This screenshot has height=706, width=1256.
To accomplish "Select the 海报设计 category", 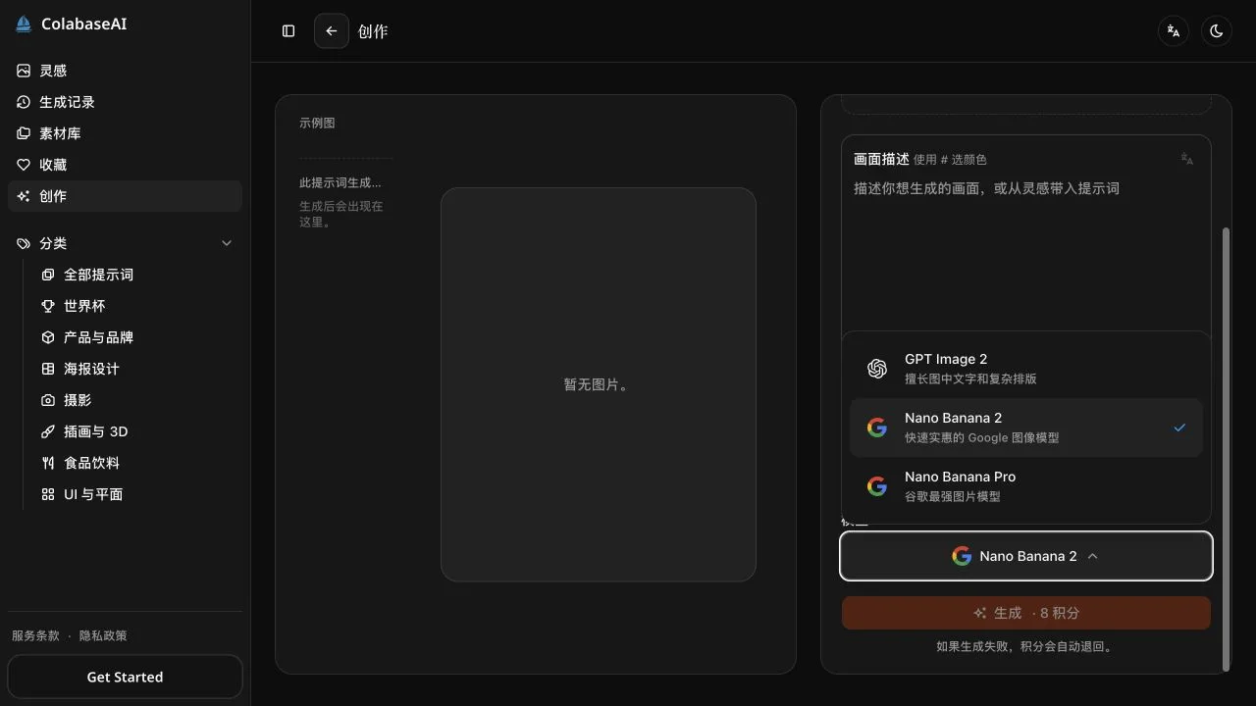I will pyautogui.click(x=137, y=369).
